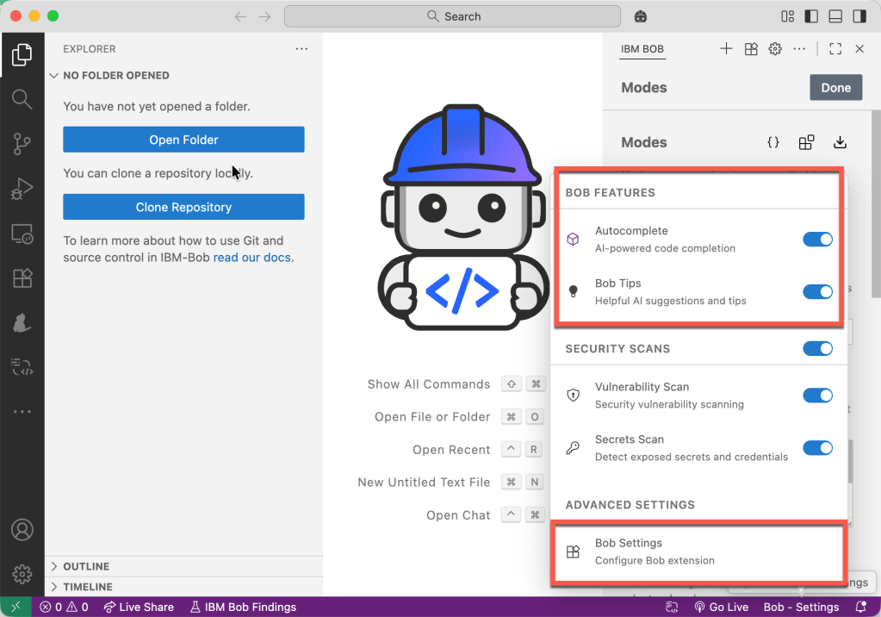The width and height of the screenshot is (881, 617).
Task: Disable the Bob Tips toggle
Action: pyautogui.click(x=817, y=292)
